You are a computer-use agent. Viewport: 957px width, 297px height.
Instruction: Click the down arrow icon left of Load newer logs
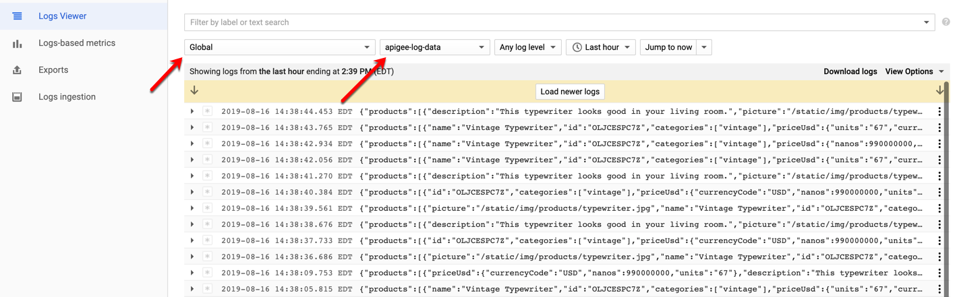tap(194, 90)
